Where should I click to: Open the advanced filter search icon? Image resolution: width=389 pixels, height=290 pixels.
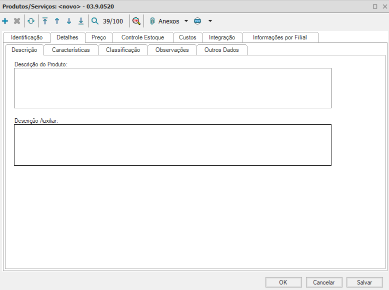coord(136,21)
